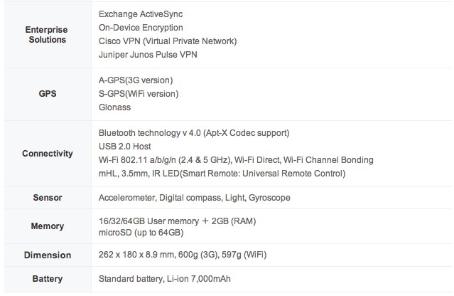Select the microSD (up to 64GB) line
Screen dimensions: 454x296
[x=141, y=233]
